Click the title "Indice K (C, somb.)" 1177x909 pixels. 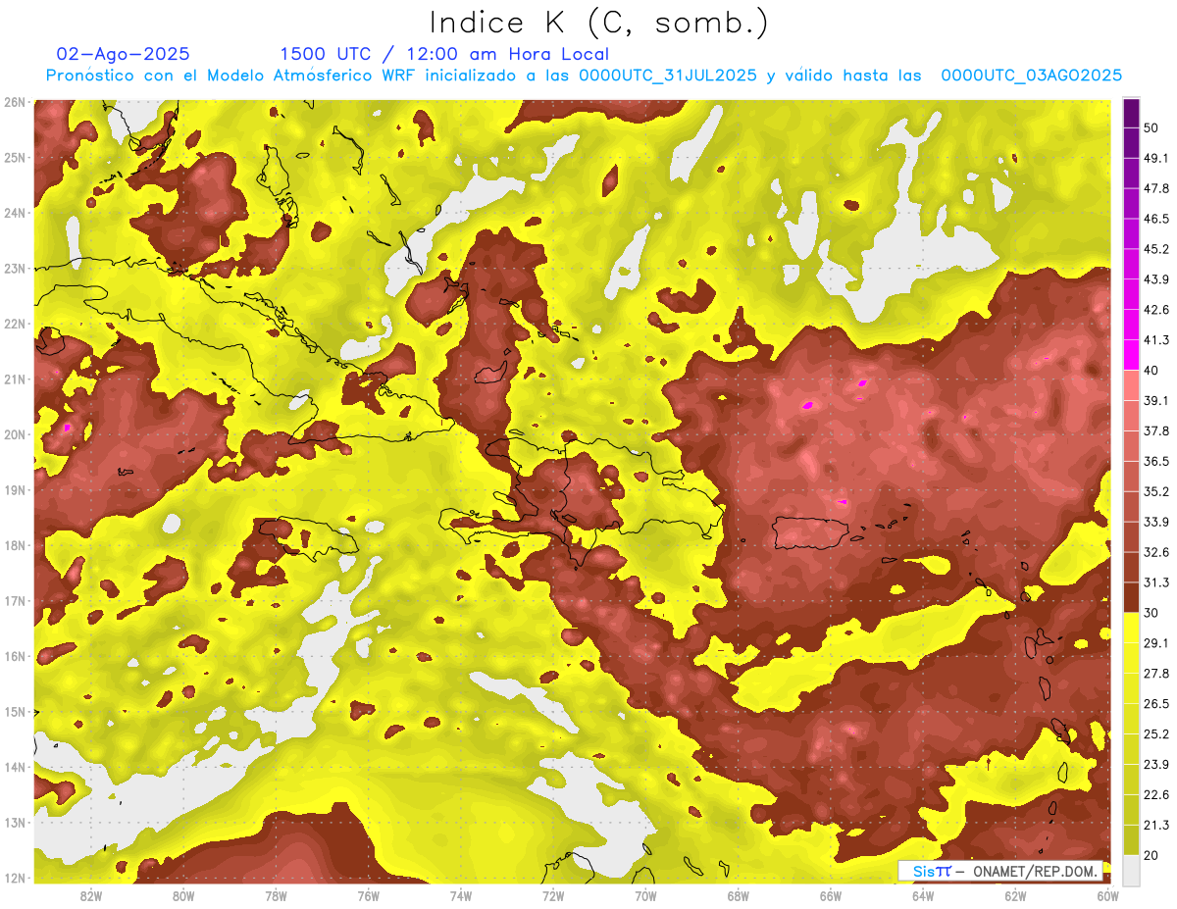pos(599,23)
